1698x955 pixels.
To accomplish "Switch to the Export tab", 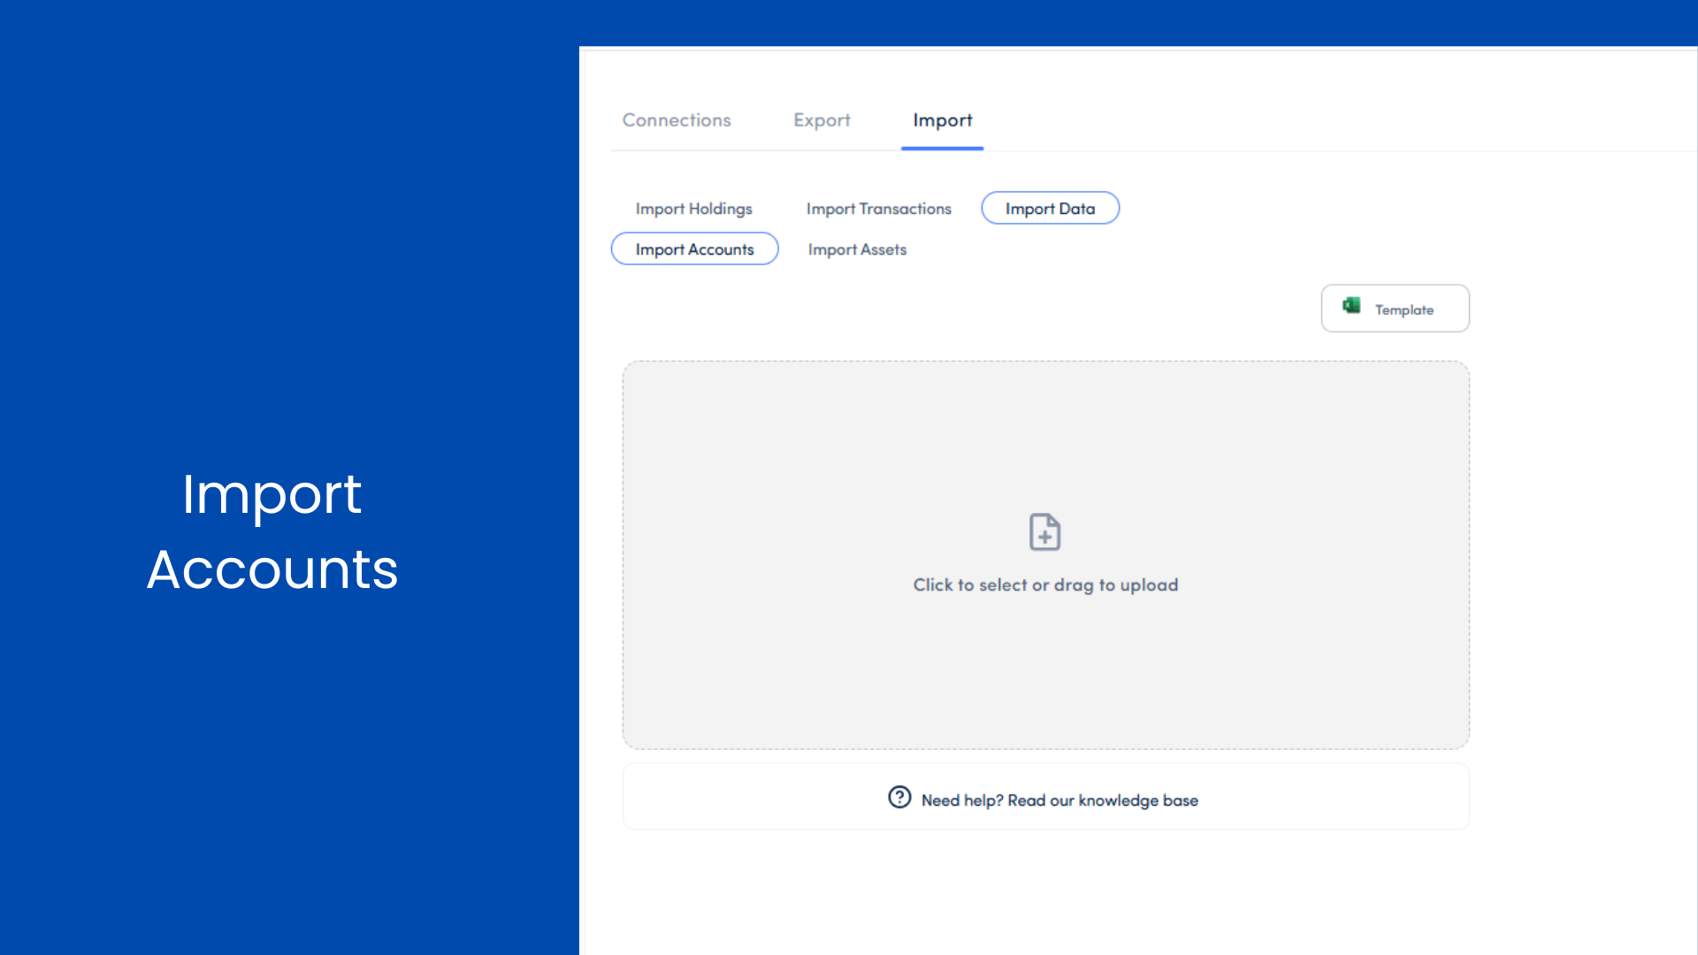I will [x=822, y=120].
